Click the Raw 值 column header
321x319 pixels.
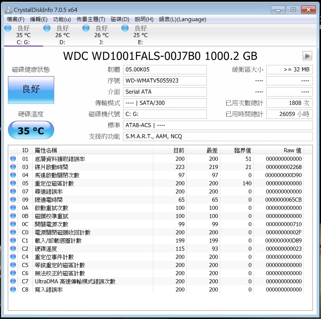[279, 150]
